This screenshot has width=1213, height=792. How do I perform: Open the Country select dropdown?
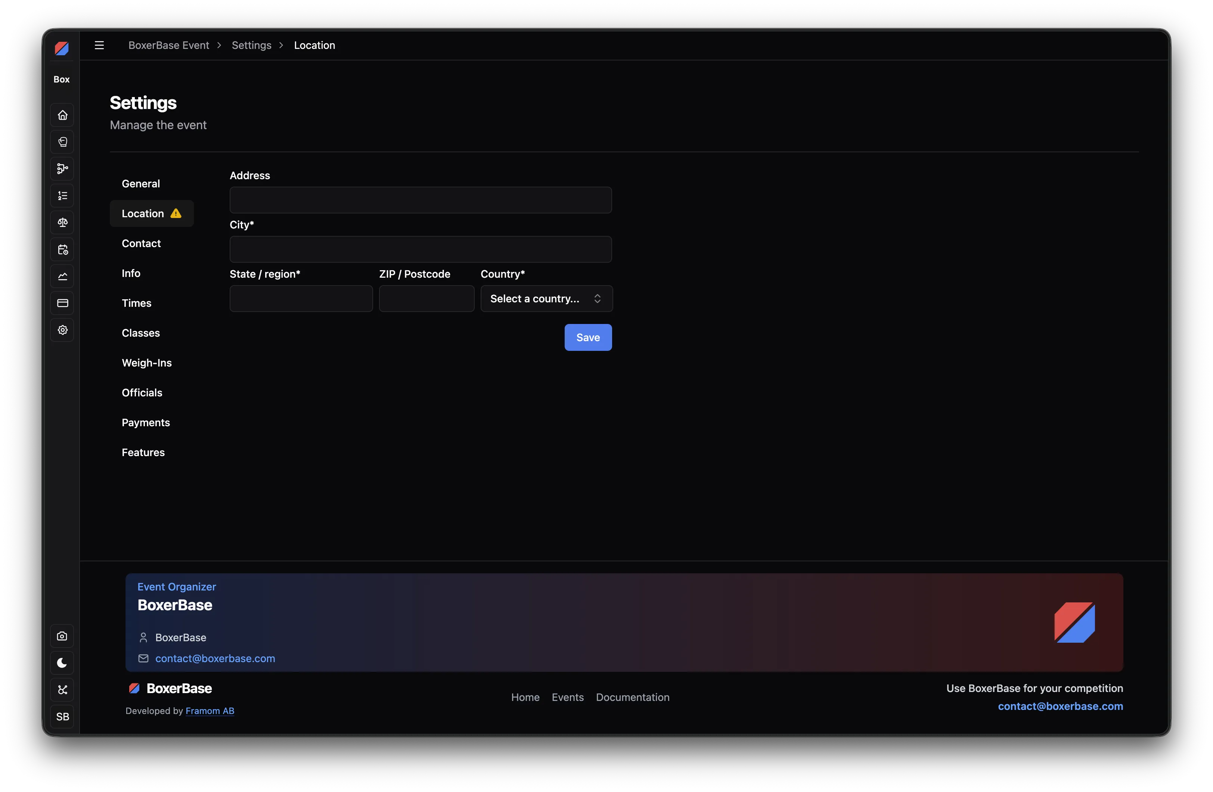click(x=546, y=299)
